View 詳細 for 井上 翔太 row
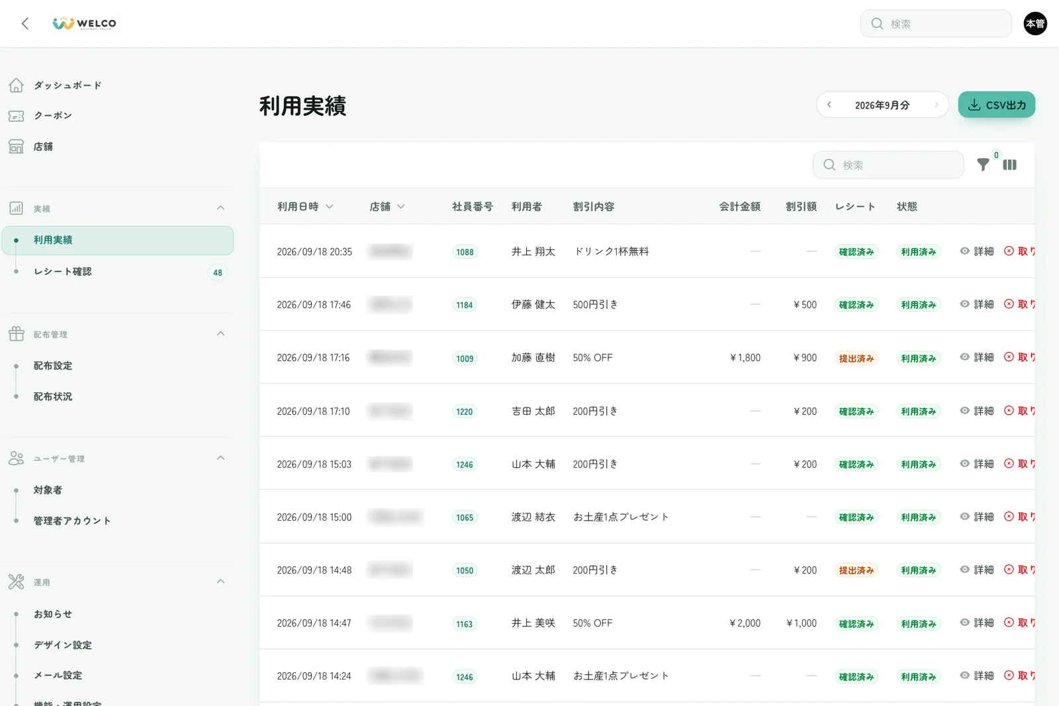This screenshot has height=706, width=1059. 977,251
